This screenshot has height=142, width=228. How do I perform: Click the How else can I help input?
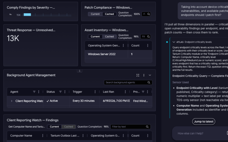click(x=201, y=133)
